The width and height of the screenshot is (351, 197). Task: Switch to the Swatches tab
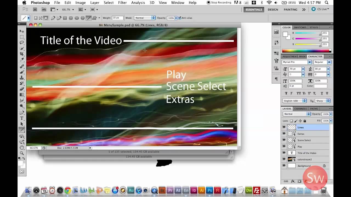(x=300, y=27)
